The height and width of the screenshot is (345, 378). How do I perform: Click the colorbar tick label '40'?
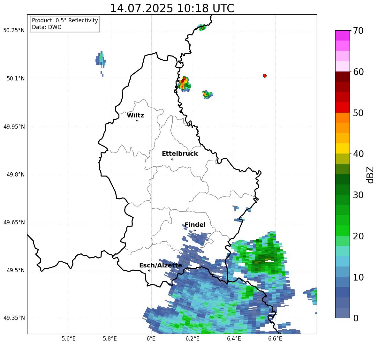pos(358,154)
